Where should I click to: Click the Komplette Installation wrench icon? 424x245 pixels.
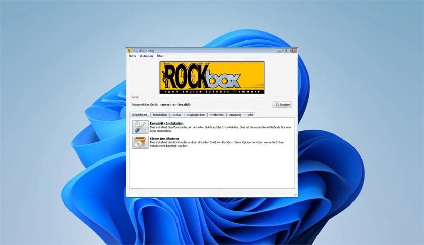pos(140,127)
